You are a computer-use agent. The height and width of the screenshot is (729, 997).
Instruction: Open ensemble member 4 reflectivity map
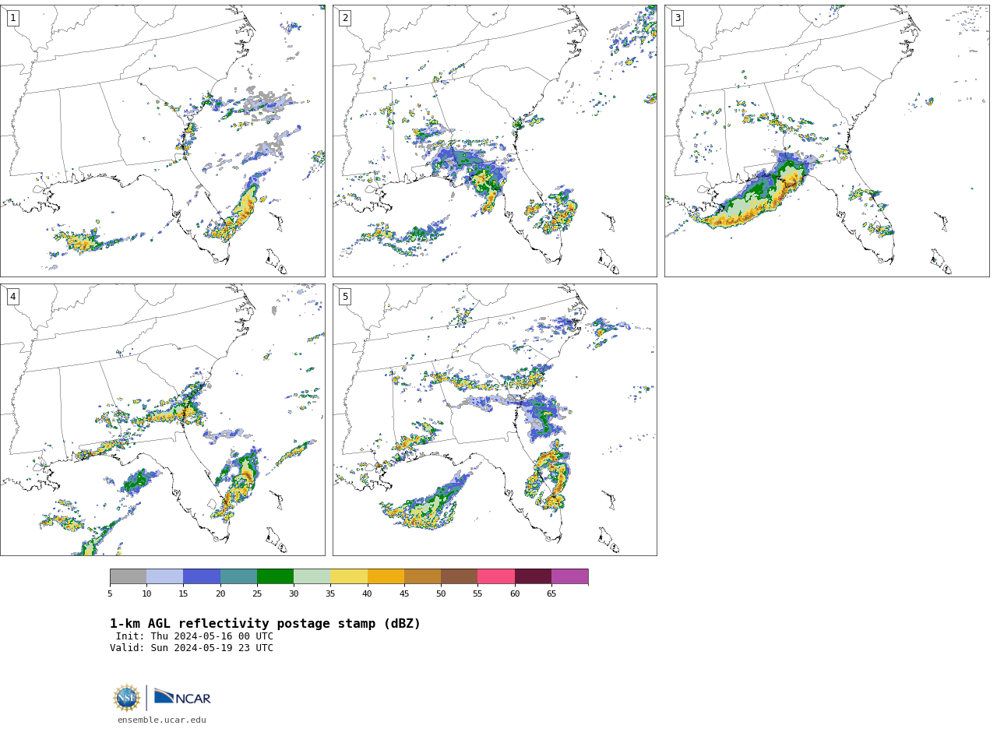(163, 420)
